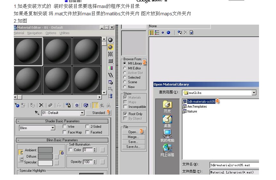Switch browser to View List icon

(x=152, y=33)
